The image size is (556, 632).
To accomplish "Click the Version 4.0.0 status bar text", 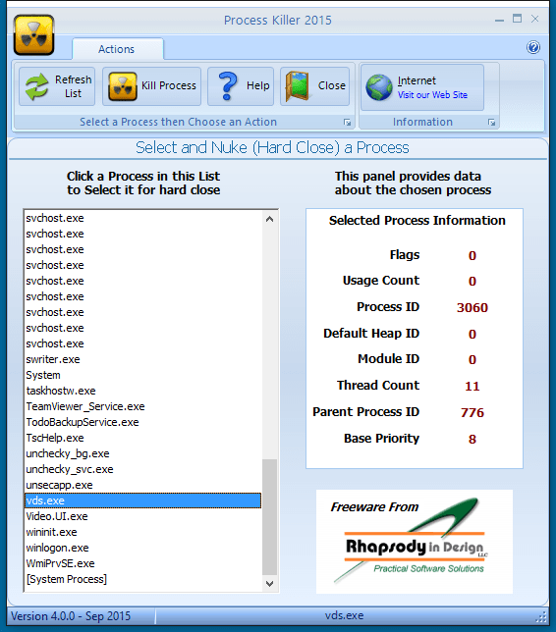I will click(x=71, y=616).
